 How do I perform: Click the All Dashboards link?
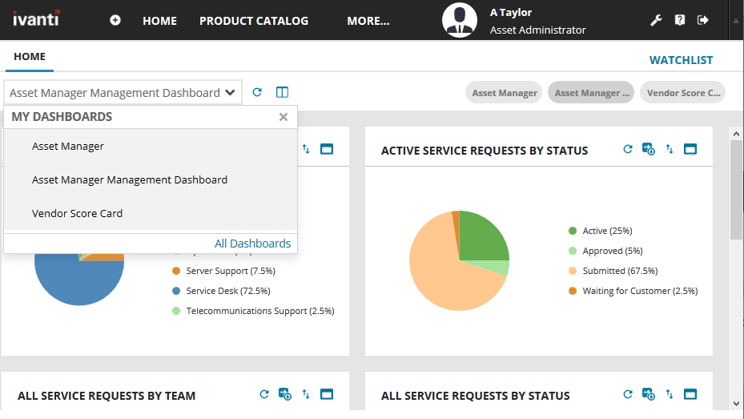[x=252, y=244]
